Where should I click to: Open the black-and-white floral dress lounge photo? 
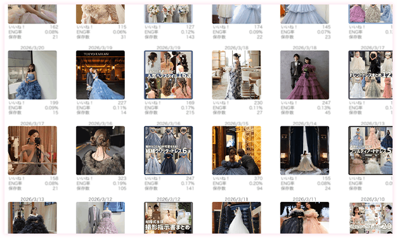coord(237,75)
